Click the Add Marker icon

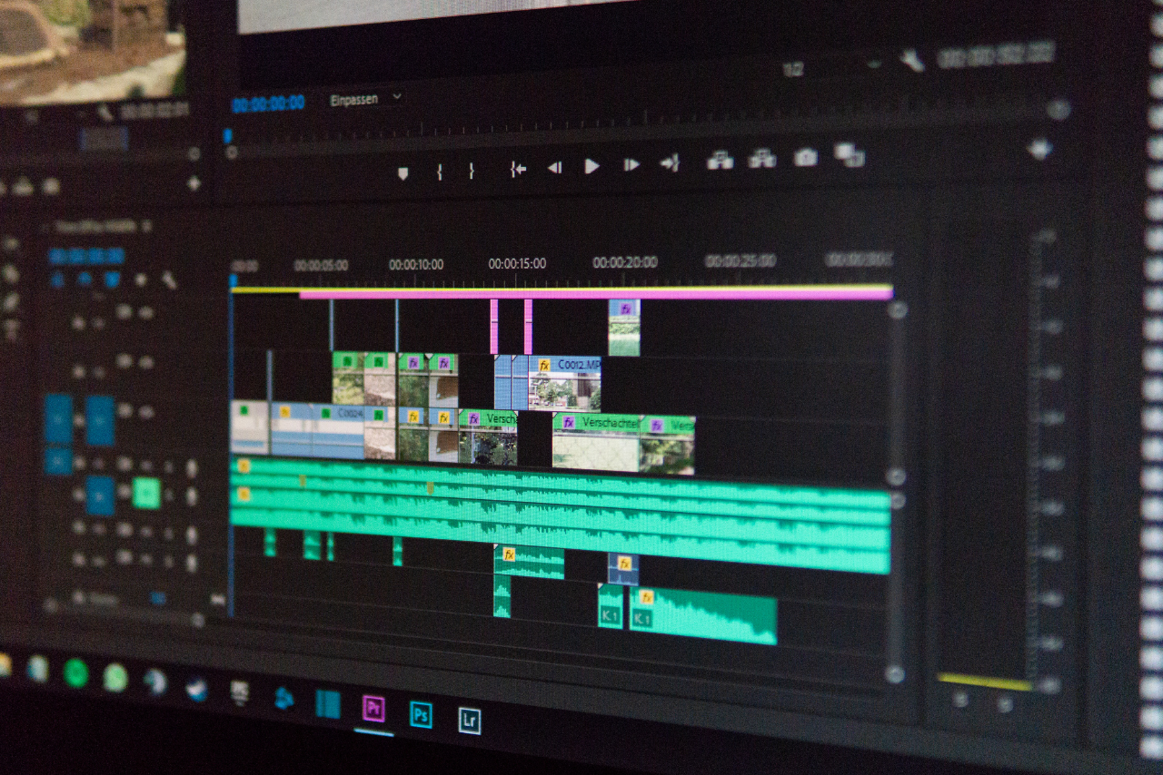pyautogui.click(x=403, y=172)
